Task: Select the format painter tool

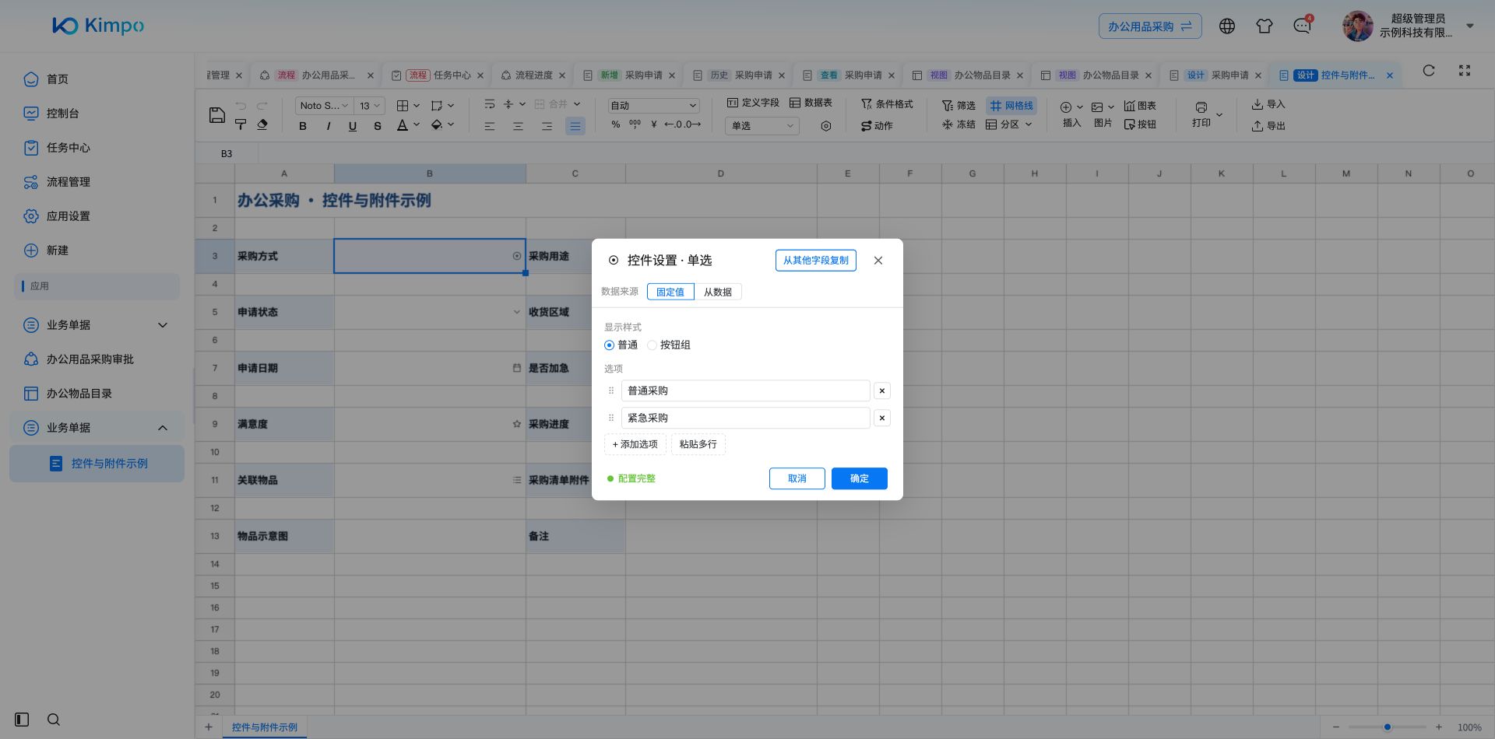Action: (x=241, y=124)
